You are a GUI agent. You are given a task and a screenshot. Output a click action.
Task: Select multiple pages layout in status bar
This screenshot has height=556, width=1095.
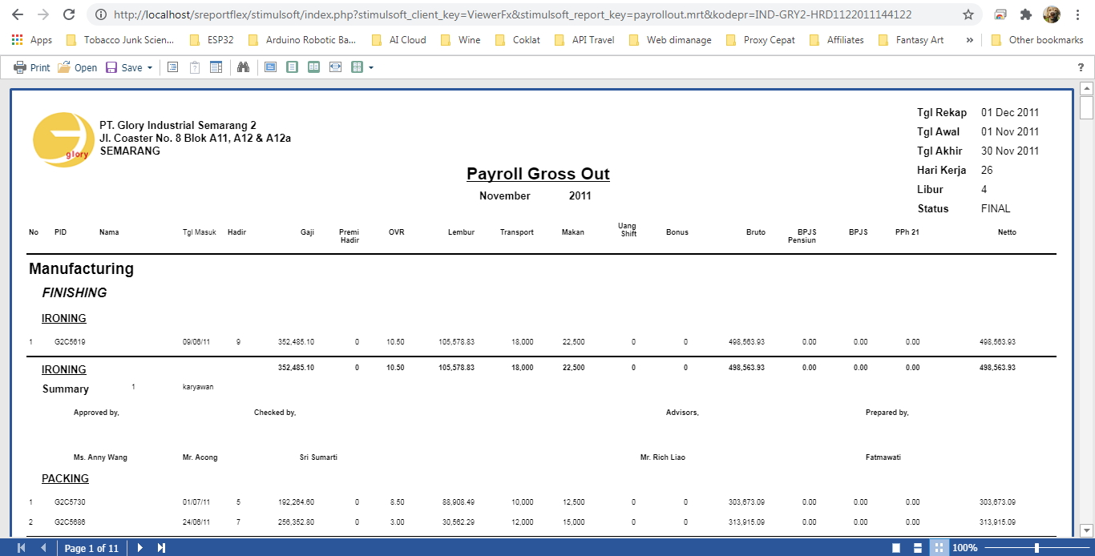coord(938,548)
